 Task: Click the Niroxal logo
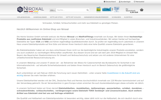coord(31,10)
